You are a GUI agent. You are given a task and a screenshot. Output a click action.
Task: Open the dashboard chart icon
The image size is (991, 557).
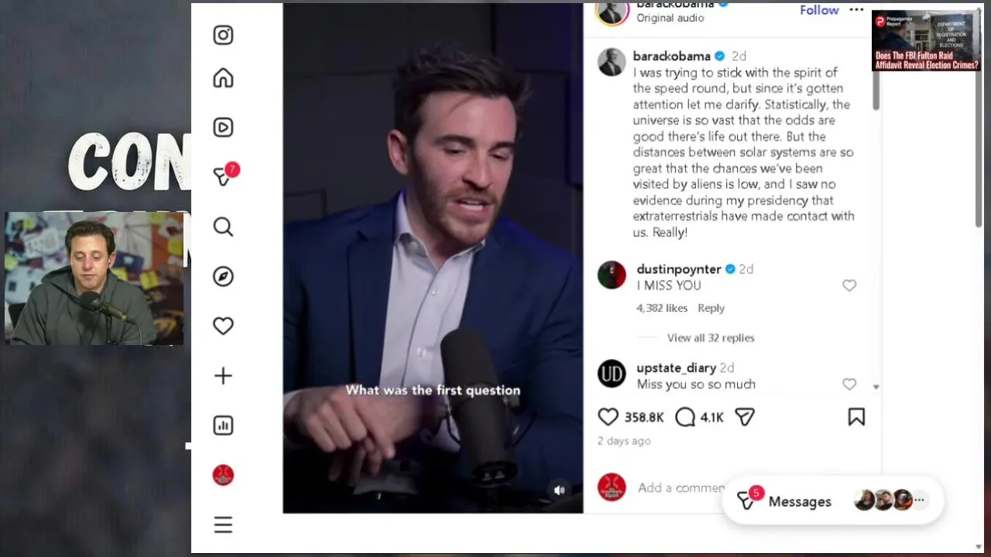pyautogui.click(x=223, y=425)
